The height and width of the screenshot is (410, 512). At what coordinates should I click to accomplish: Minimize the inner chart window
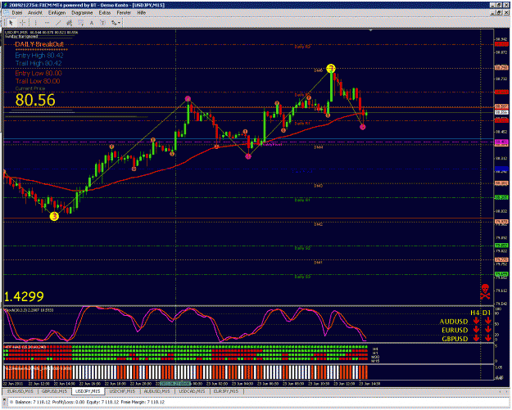(493, 13)
